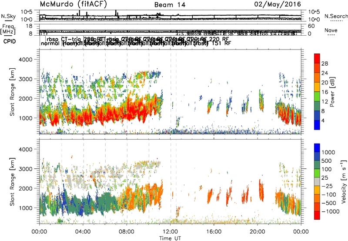Click the 12:00 time tick label
Image resolution: width=348 pixels, height=241 pixels.
pos(170,232)
